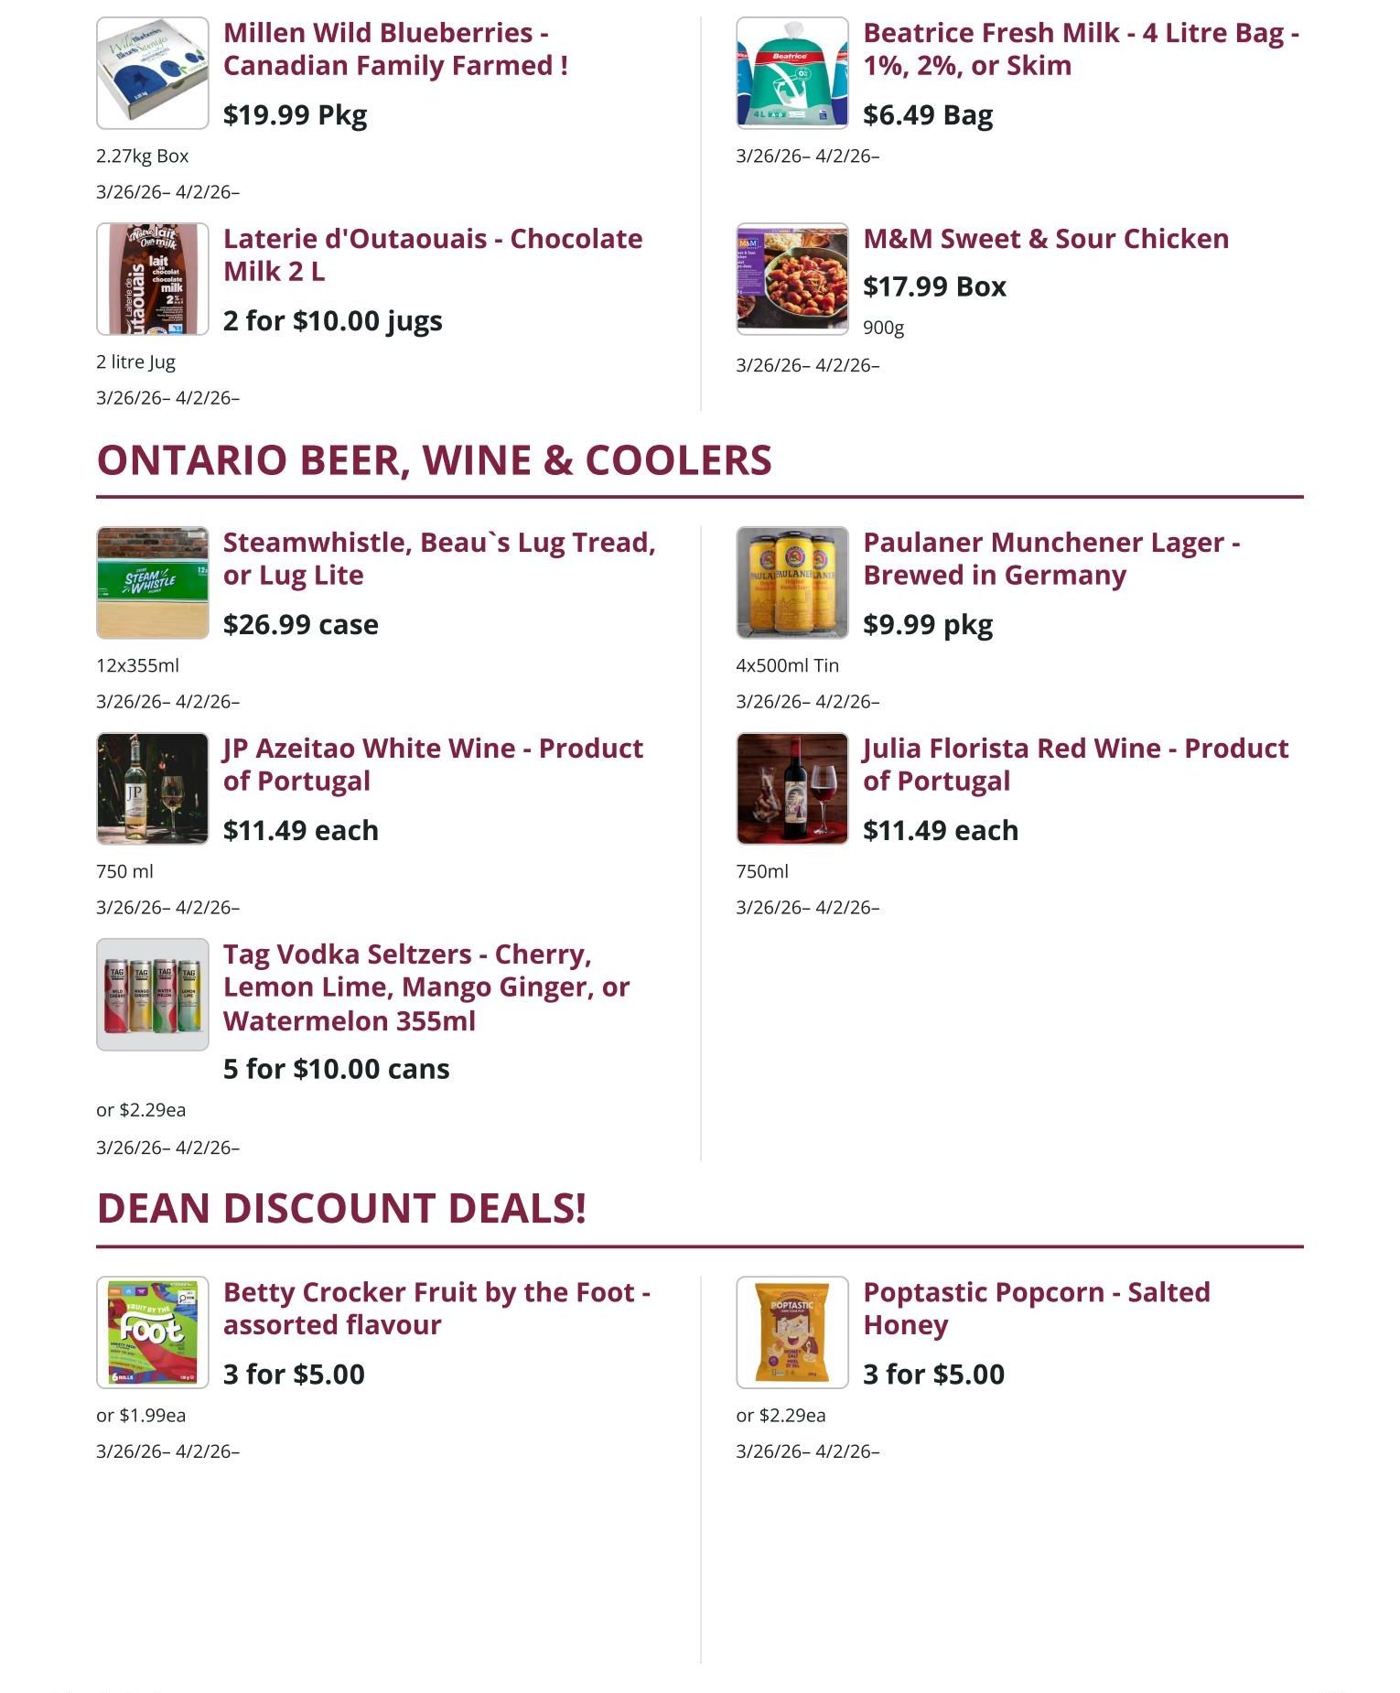
Task: Open Steamwhistle, Beau's Lug Tread title link
Action: [x=439, y=559]
